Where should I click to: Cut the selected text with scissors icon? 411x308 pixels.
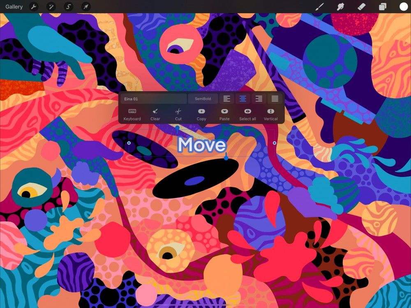click(178, 114)
